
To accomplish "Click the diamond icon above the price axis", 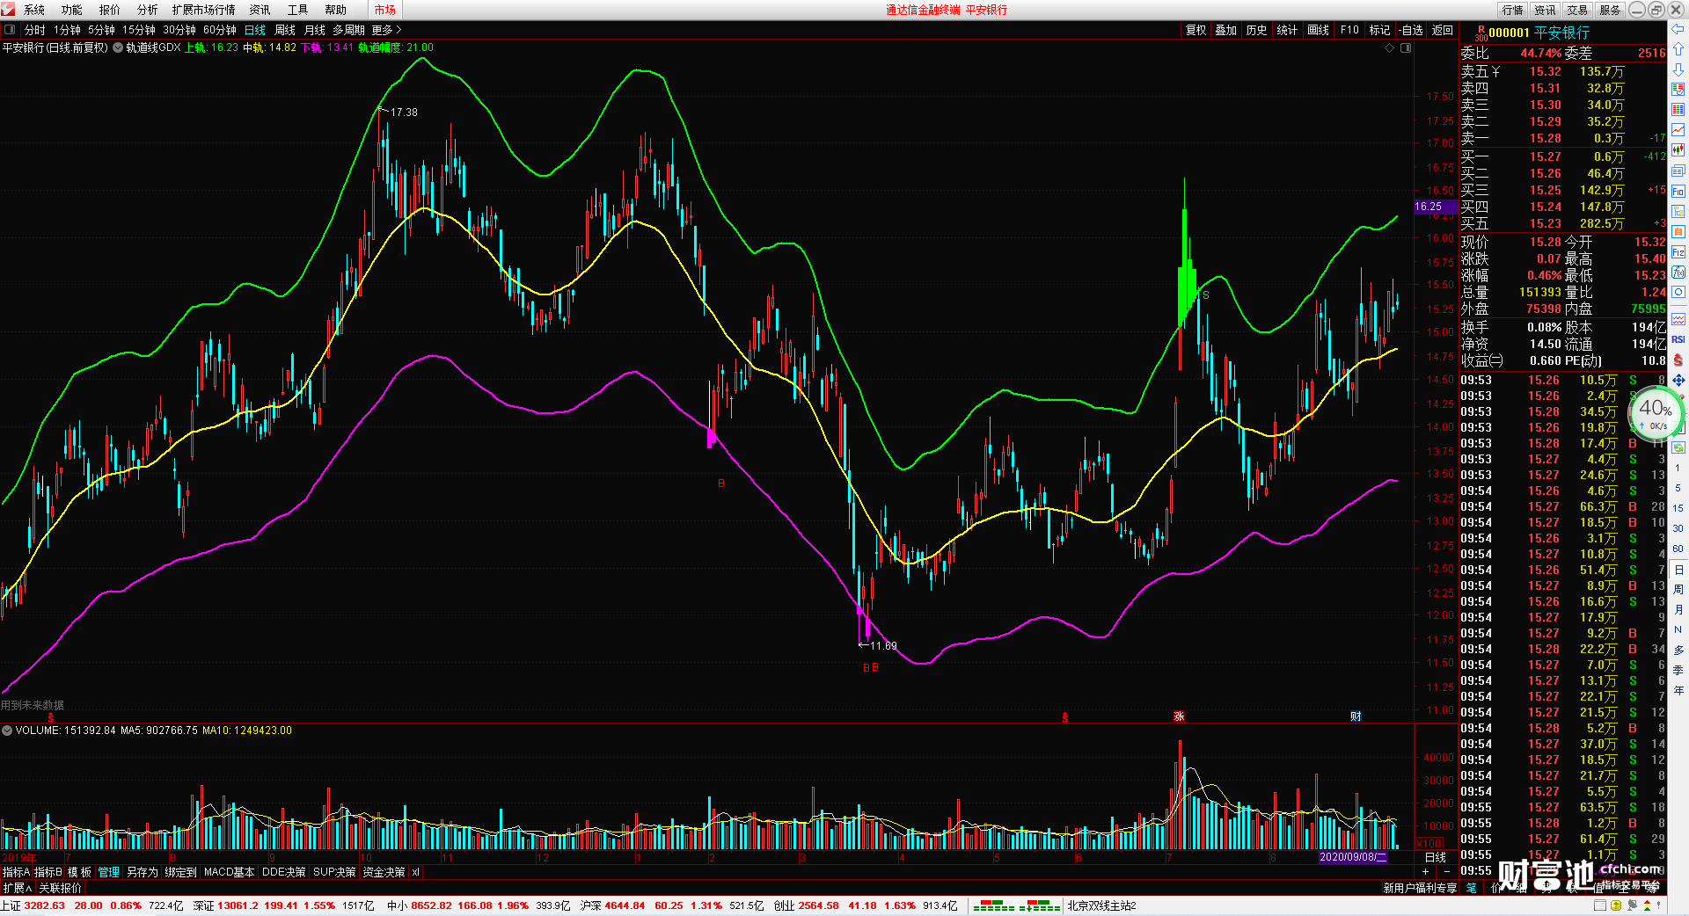I will click(x=1390, y=47).
